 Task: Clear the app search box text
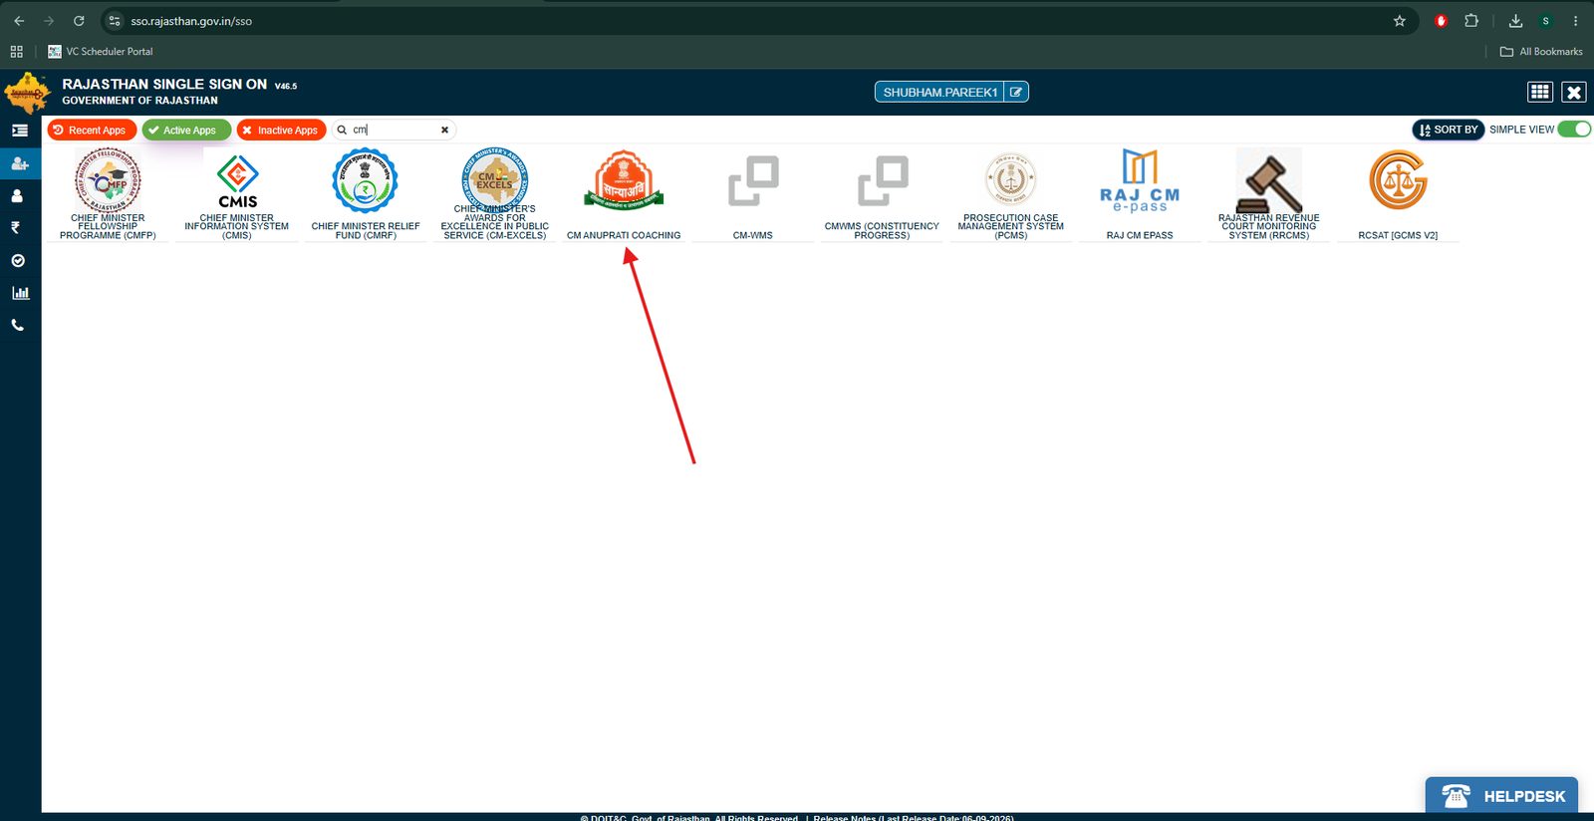click(x=444, y=130)
